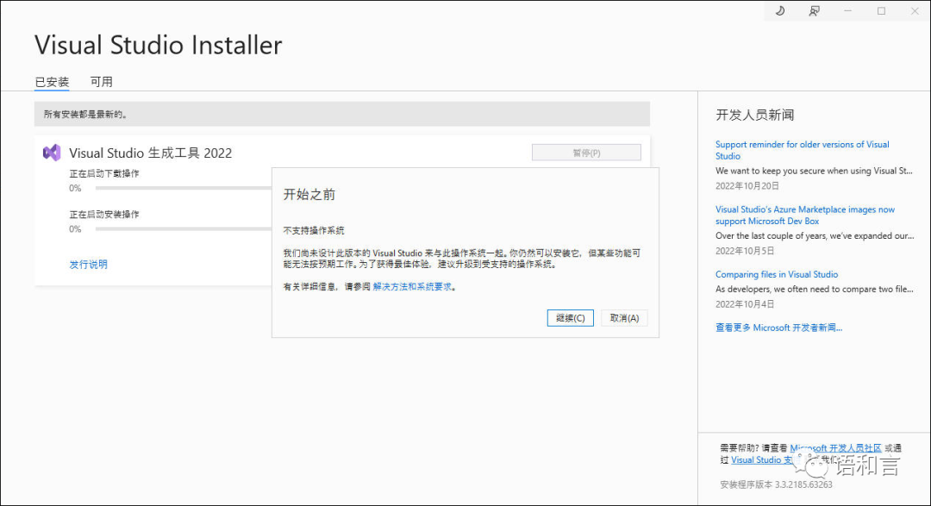This screenshot has width=931, height=506.
Task: Click the Visual Studio 生成工具 2022 title
Action: (x=150, y=153)
